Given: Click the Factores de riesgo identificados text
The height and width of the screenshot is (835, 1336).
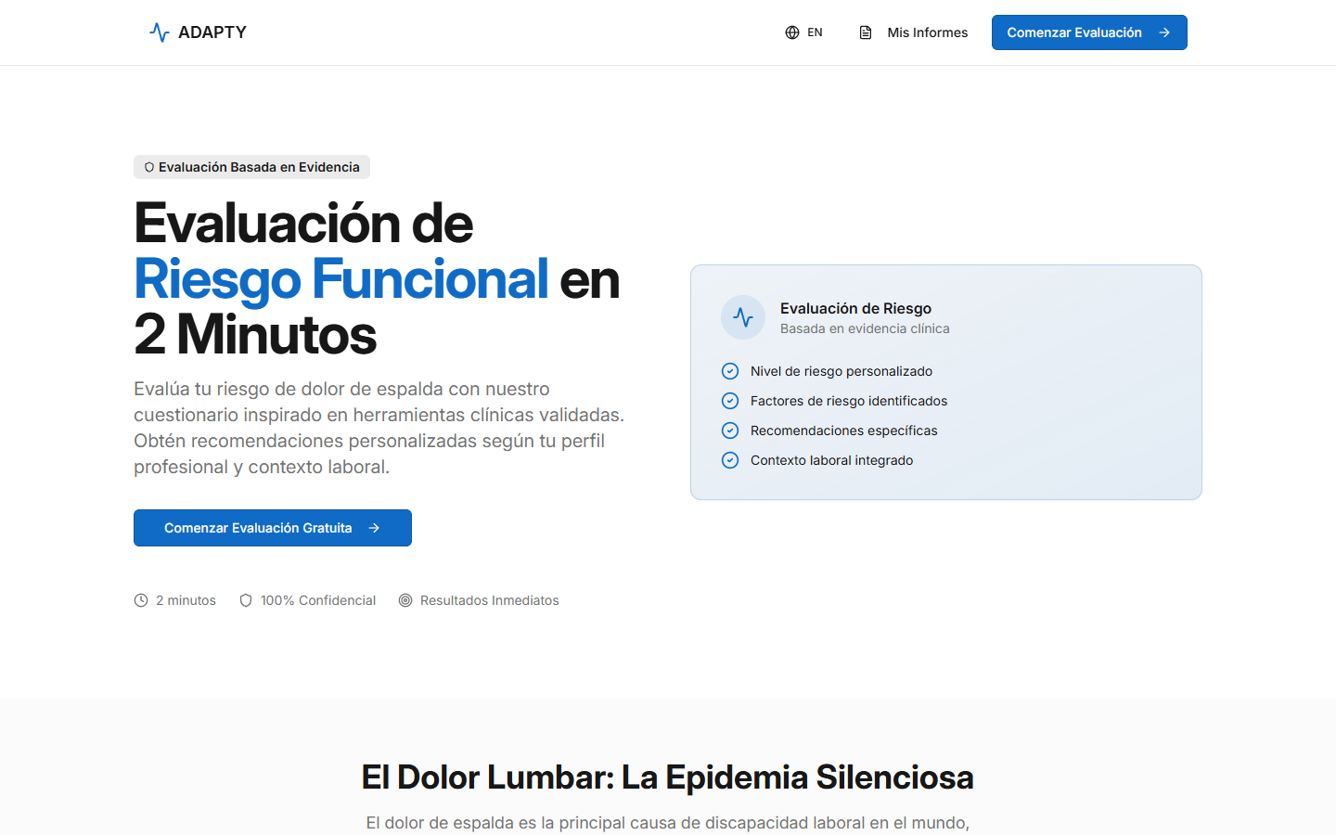Looking at the screenshot, I should (849, 401).
